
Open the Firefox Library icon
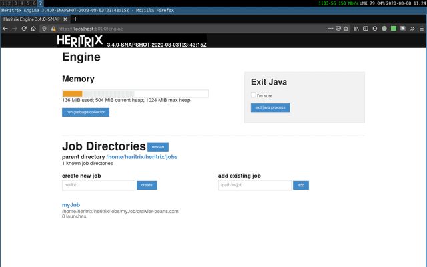click(356, 28)
